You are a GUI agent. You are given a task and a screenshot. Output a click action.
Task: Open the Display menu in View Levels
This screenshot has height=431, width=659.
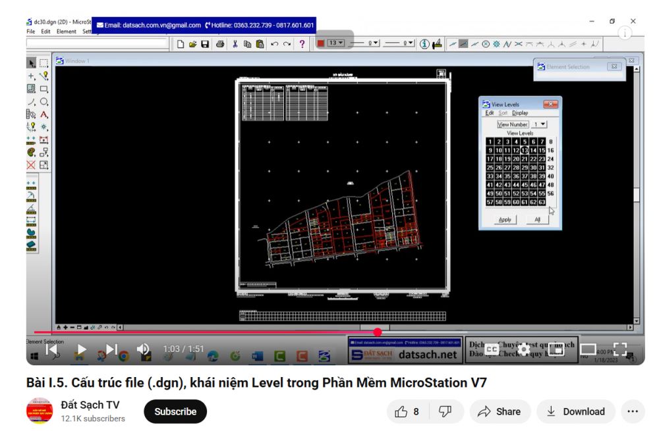point(520,113)
